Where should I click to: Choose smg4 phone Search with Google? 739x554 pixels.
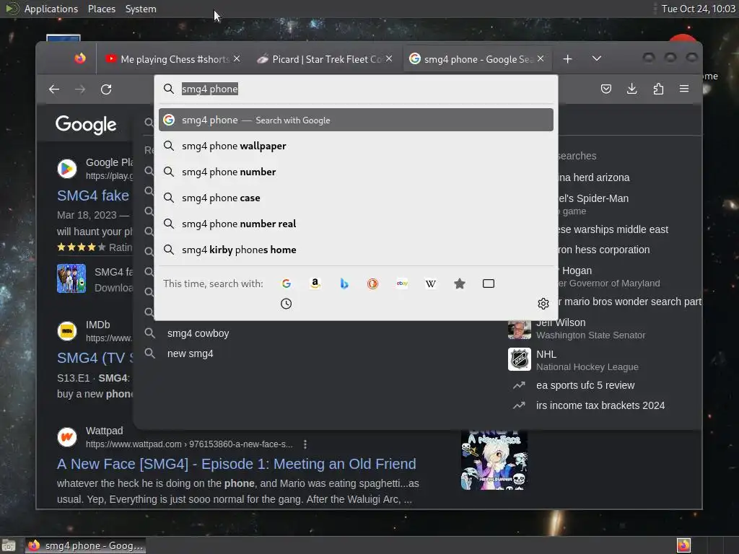(356, 120)
